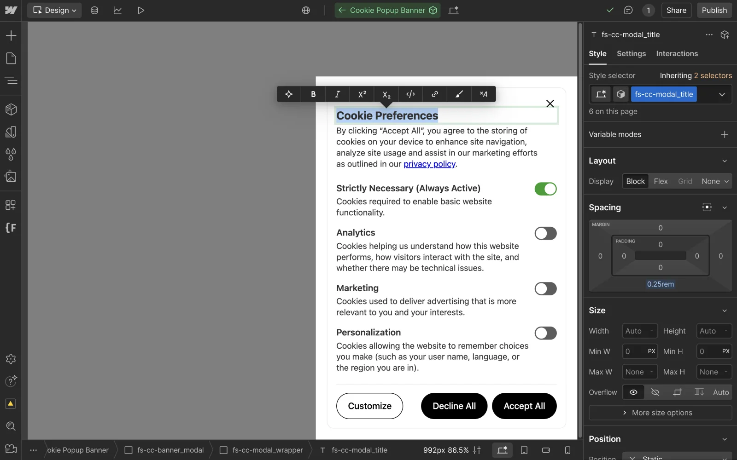The width and height of the screenshot is (737, 460).
Task: Turn on the Marketing cookies toggle
Action: (545, 289)
